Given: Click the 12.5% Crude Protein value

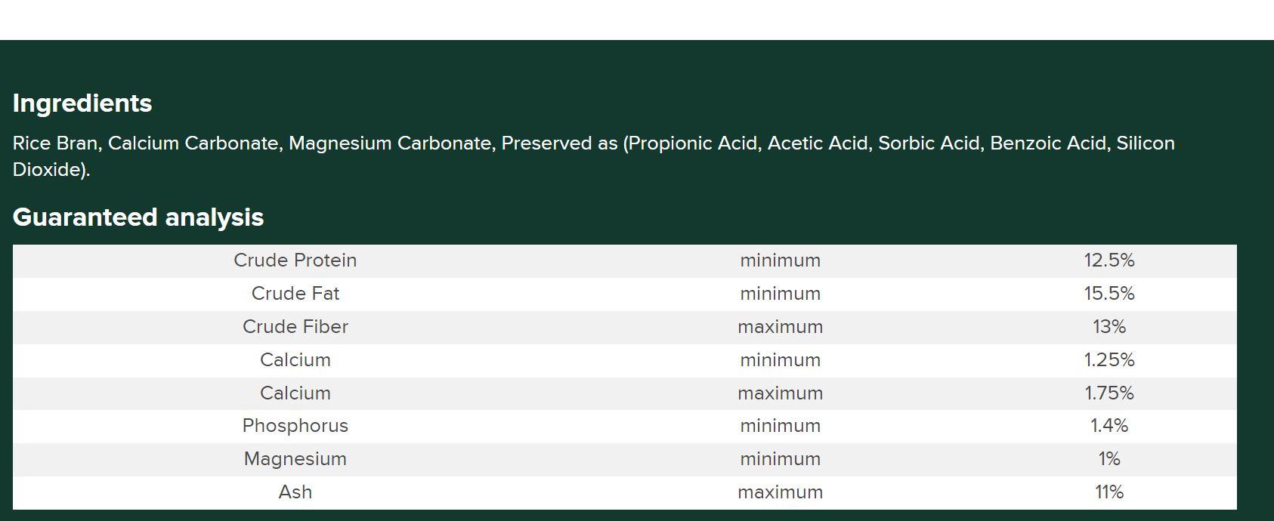Looking at the screenshot, I should (x=1109, y=260).
